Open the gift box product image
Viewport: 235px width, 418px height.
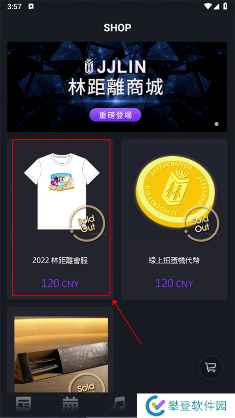click(x=61, y=354)
